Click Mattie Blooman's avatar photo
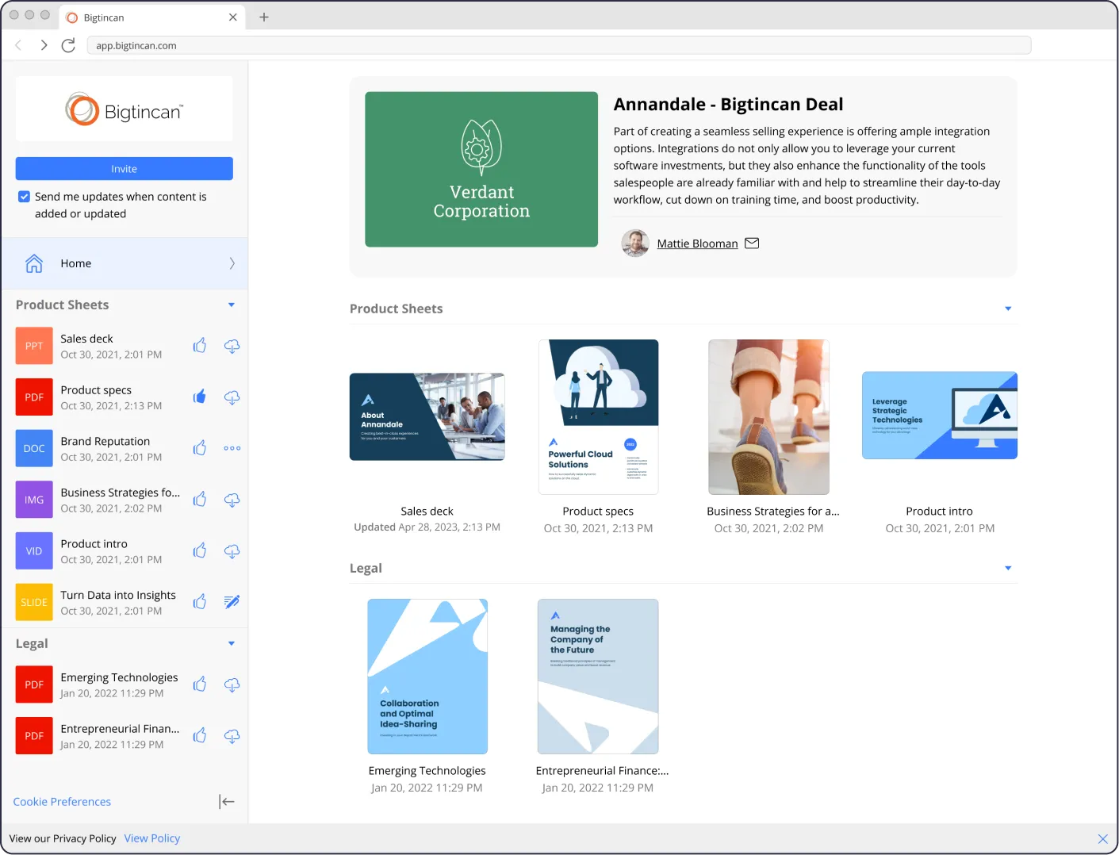 (x=635, y=243)
